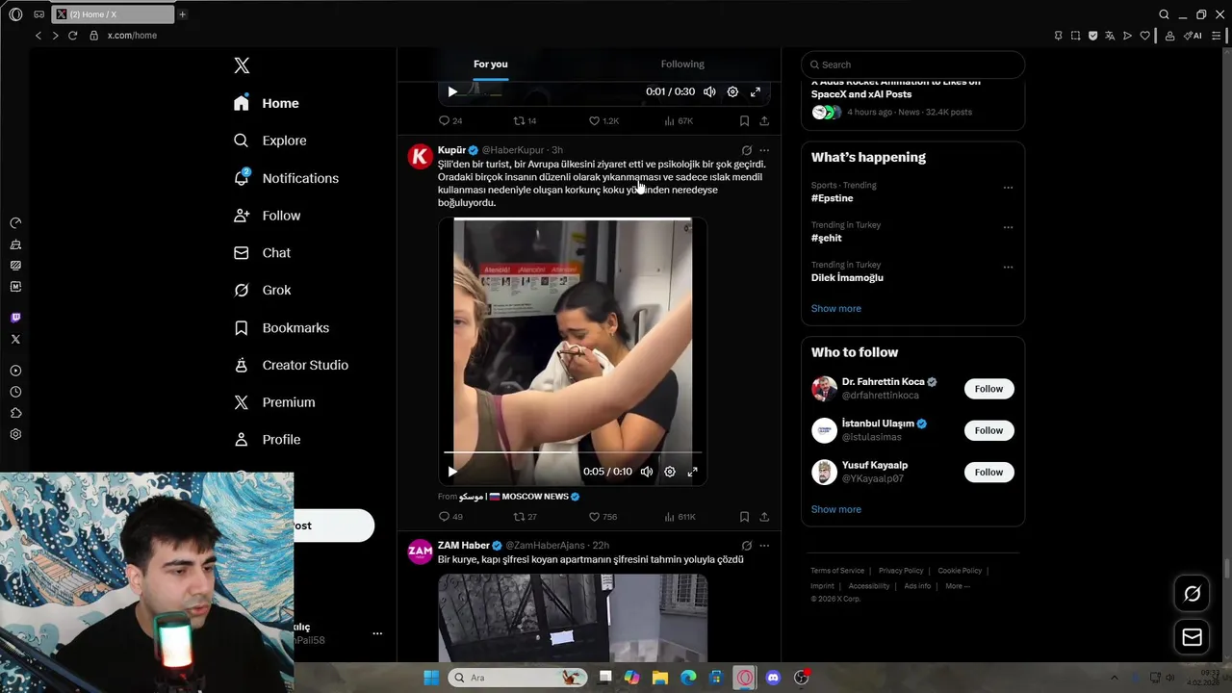Open the Windows Start menu
The height and width of the screenshot is (693, 1232).
(x=431, y=678)
